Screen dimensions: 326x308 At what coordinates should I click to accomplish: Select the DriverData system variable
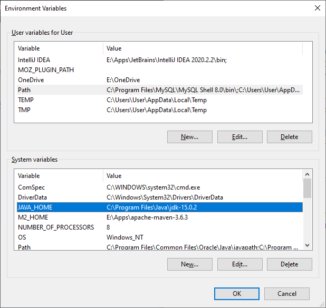[x=33, y=197]
